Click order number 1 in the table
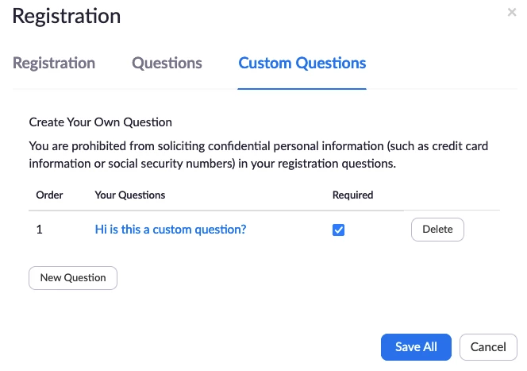The image size is (527, 371). pos(40,230)
